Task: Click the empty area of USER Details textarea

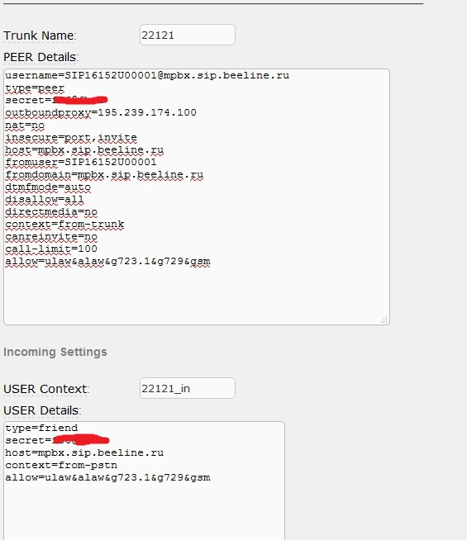Action: pyautogui.click(x=144, y=511)
